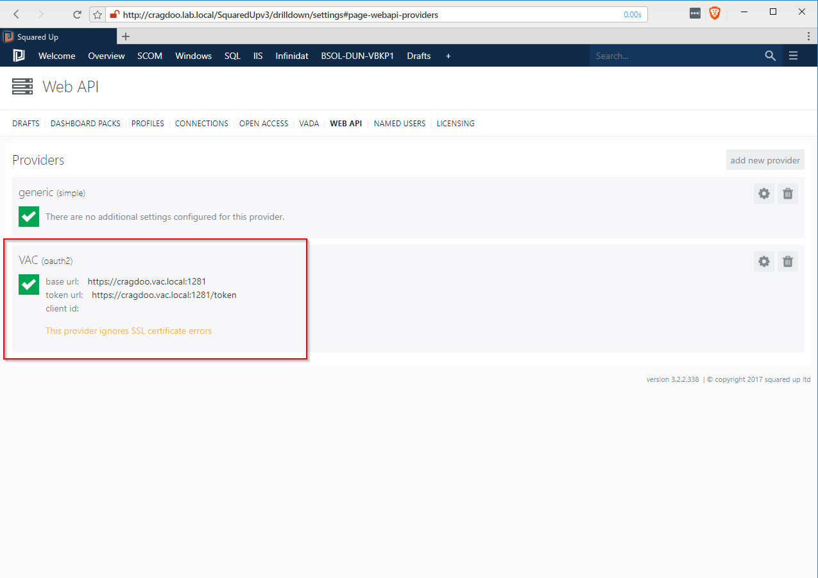The height and width of the screenshot is (578, 818).
Task: Click the green check for VAC provider
Action: click(29, 285)
